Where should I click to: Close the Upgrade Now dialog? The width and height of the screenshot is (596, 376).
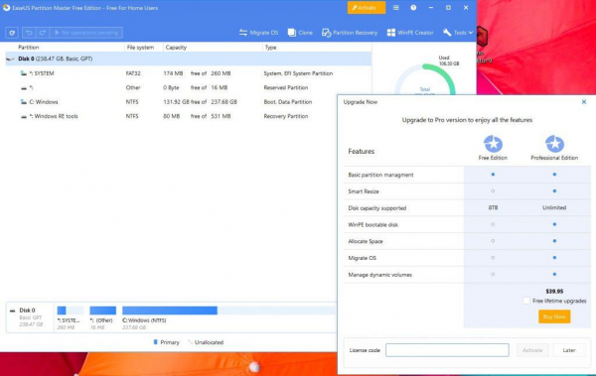pos(584,102)
